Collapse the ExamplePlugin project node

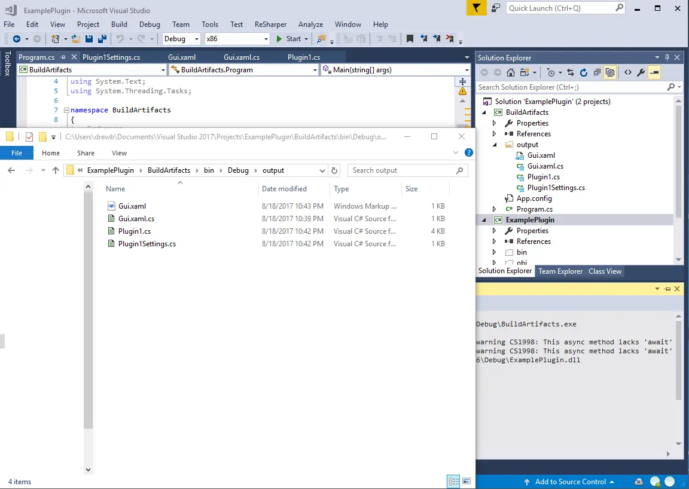tap(484, 219)
